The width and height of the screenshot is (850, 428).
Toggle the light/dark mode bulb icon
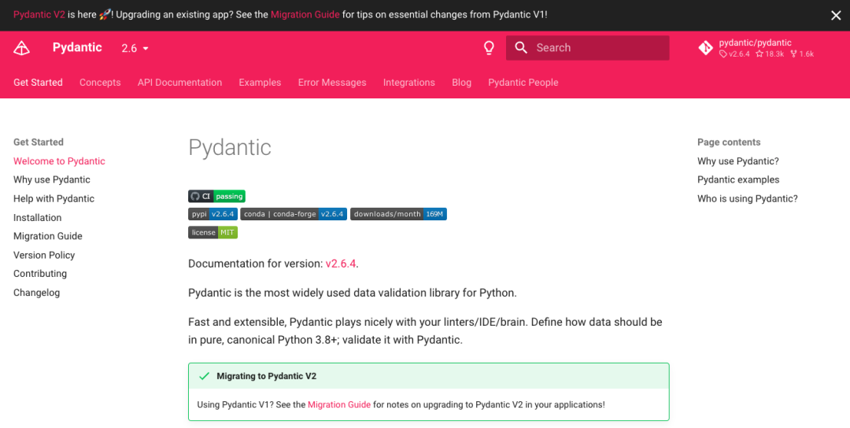489,48
